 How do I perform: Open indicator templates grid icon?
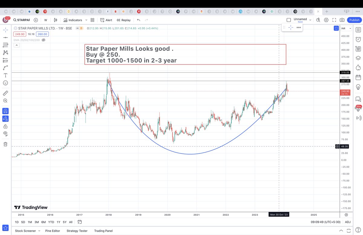93,20
